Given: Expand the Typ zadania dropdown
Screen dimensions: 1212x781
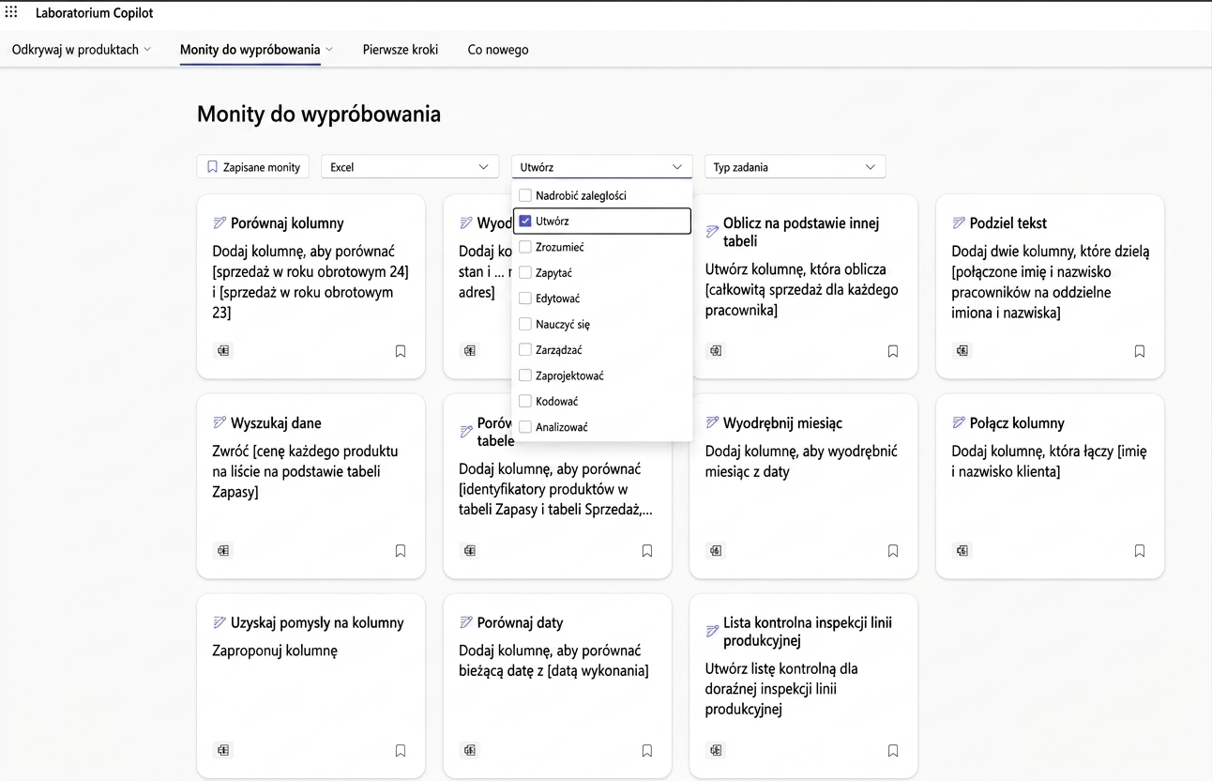Looking at the screenshot, I should [x=795, y=167].
